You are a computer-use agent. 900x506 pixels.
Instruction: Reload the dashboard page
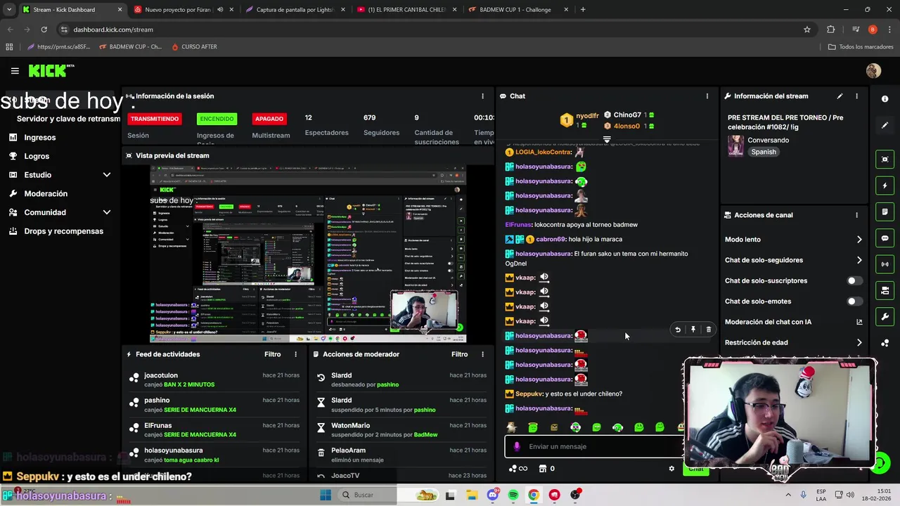44,30
